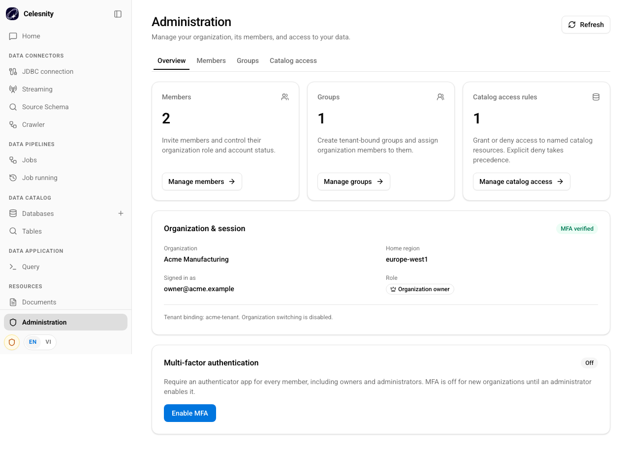
Task: Click the home region value europe-west1
Action: coord(407,259)
